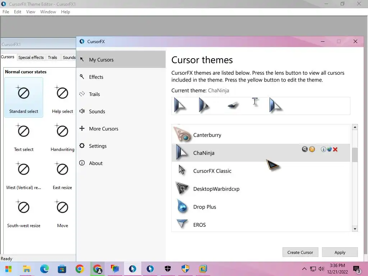
Task: Select the Move cursor slot
Action: pos(63,212)
